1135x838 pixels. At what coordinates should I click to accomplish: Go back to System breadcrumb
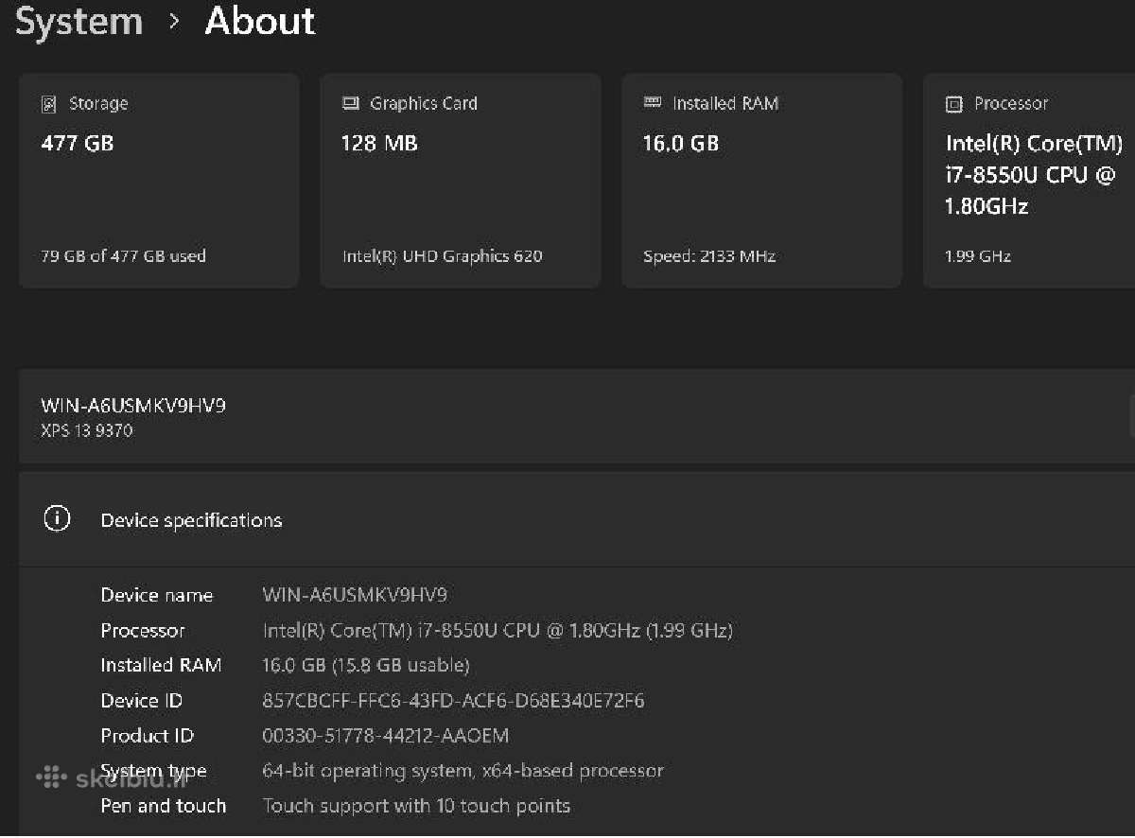coord(79,21)
